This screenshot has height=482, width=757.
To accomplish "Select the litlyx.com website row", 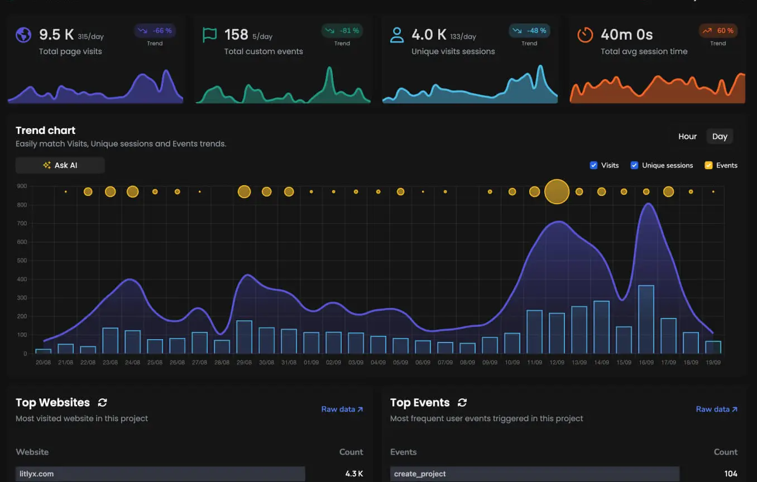I will point(160,474).
